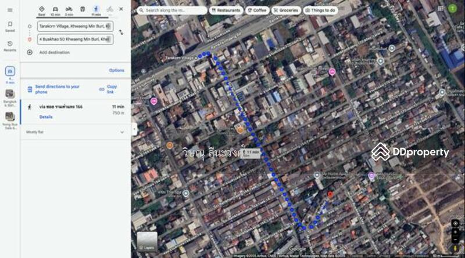Open the Recents history panel
Viewport: 465px width, 258px height.
10,45
